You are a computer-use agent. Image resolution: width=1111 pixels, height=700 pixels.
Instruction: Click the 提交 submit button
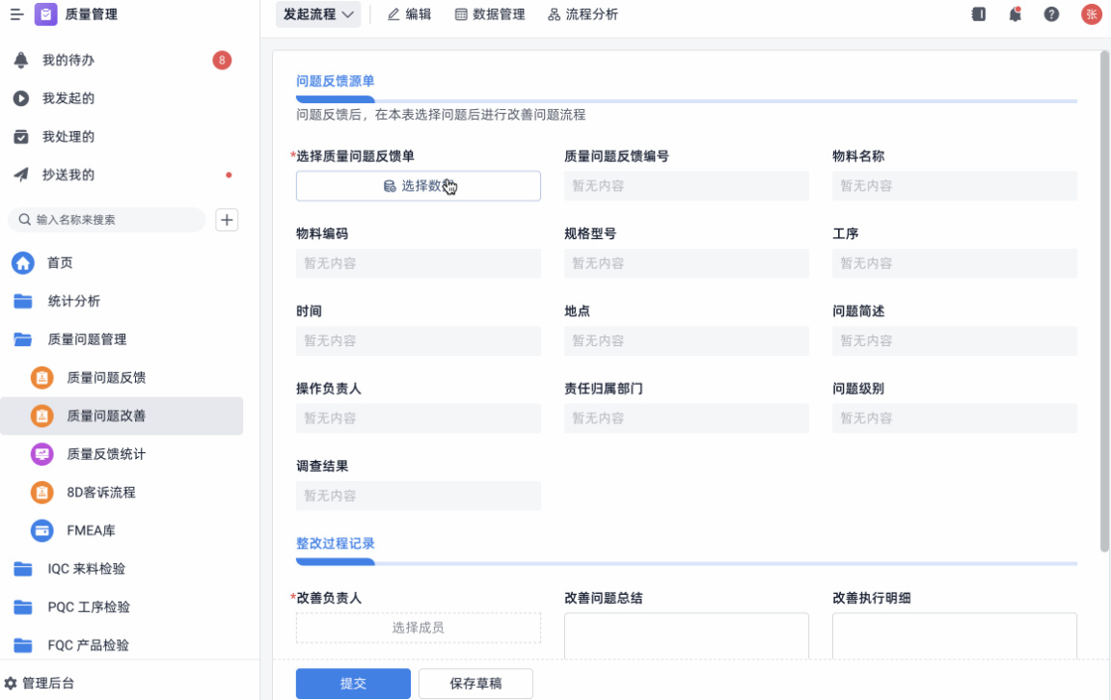point(353,683)
